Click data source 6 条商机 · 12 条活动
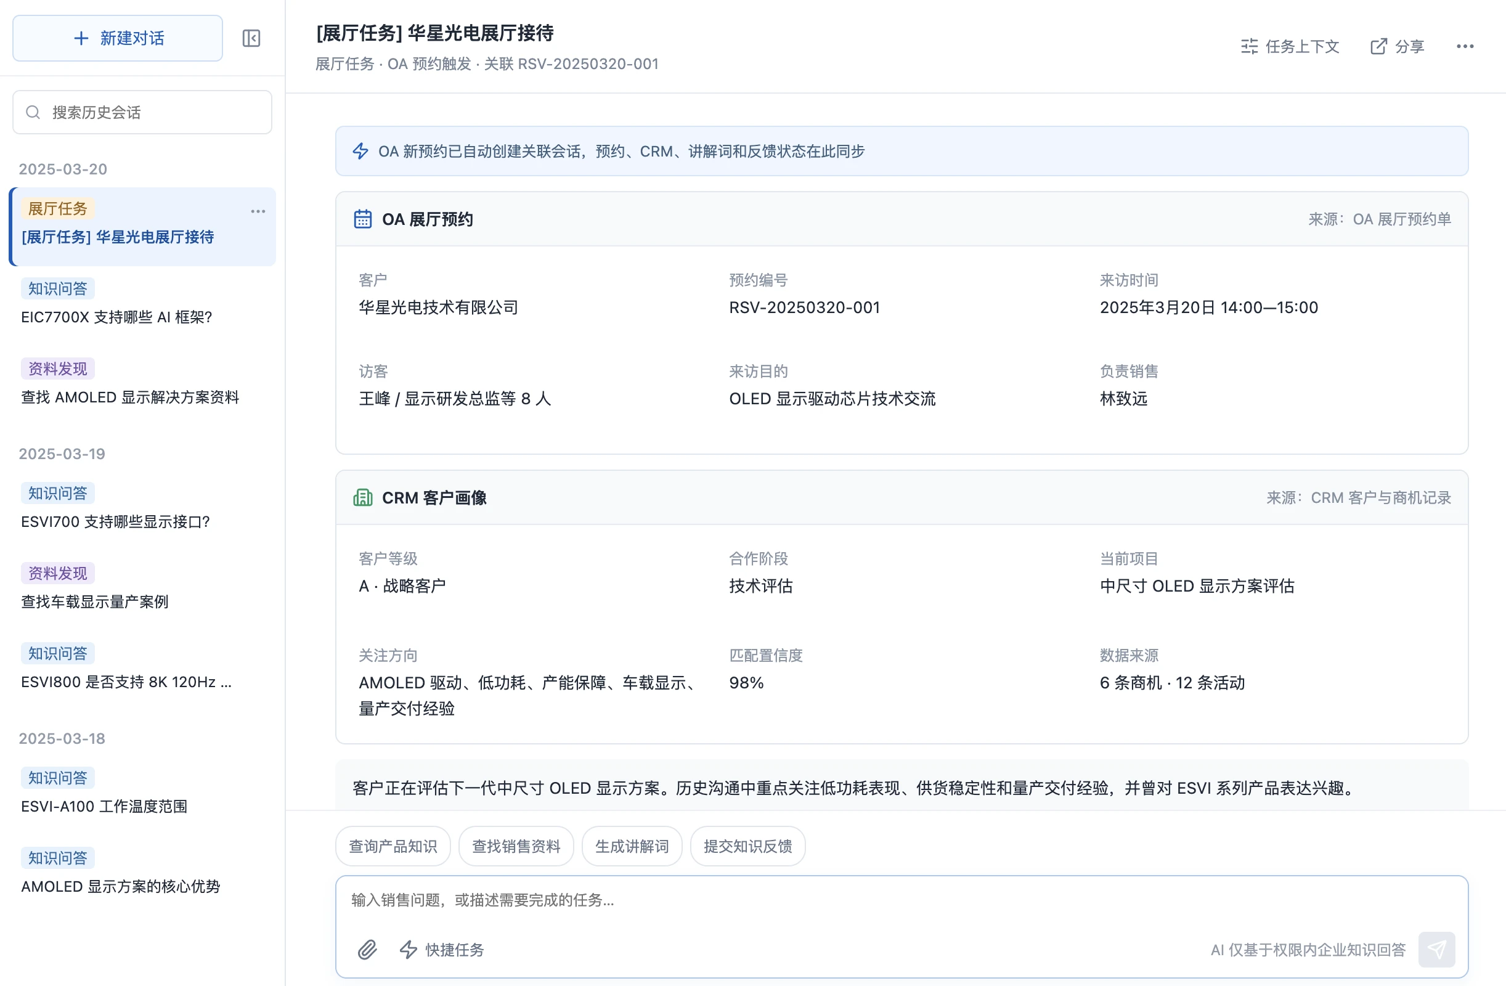Viewport: 1506px width, 986px height. 1172,683
